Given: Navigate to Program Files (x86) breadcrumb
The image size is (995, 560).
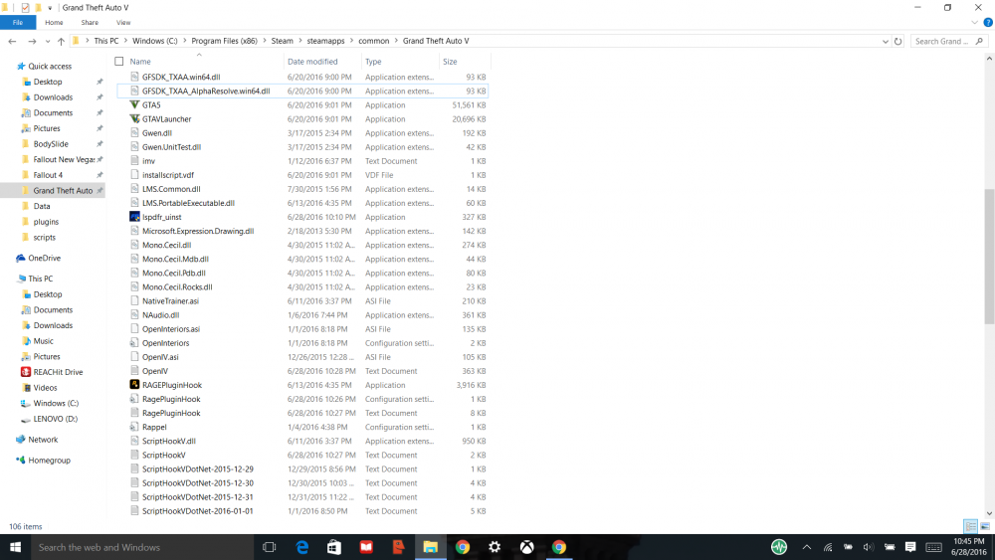Looking at the screenshot, I should click(x=224, y=41).
